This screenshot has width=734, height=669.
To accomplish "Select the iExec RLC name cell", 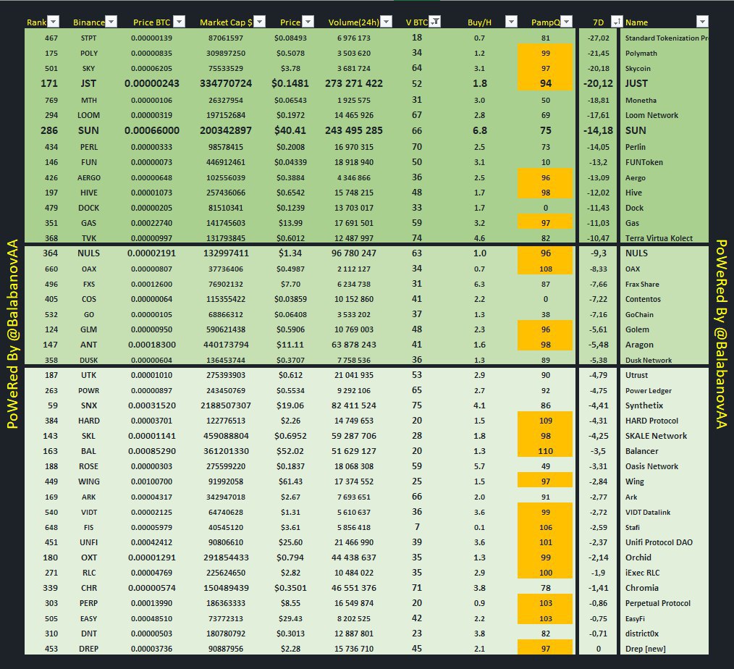I will tap(642, 573).
